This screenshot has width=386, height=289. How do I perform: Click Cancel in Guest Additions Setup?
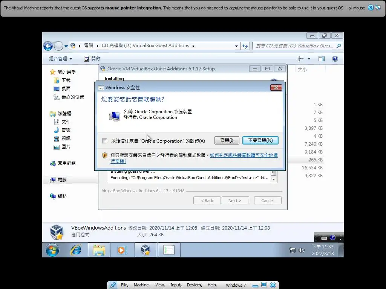(267, 201)
